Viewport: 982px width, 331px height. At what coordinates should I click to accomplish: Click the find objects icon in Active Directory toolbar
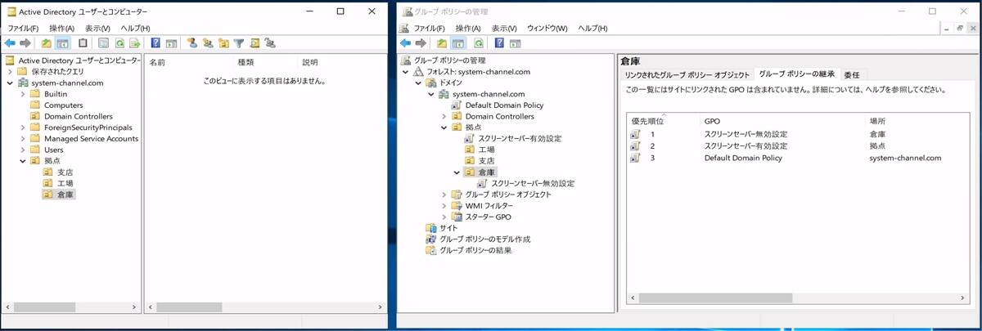pyautogui.click(x=254, y=43)
